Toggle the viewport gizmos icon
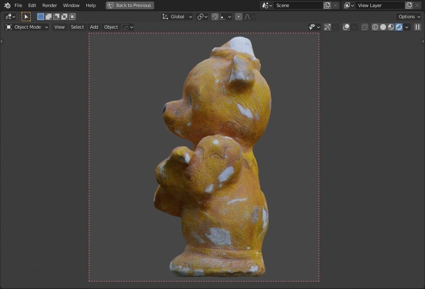This screenshot has width=425, height=289. point(327,27)
